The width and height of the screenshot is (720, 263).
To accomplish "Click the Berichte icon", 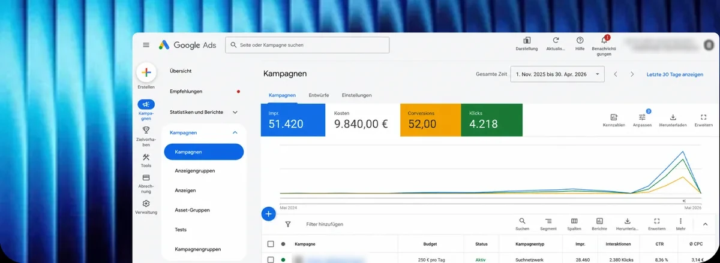I will click(x=599, y=221).
